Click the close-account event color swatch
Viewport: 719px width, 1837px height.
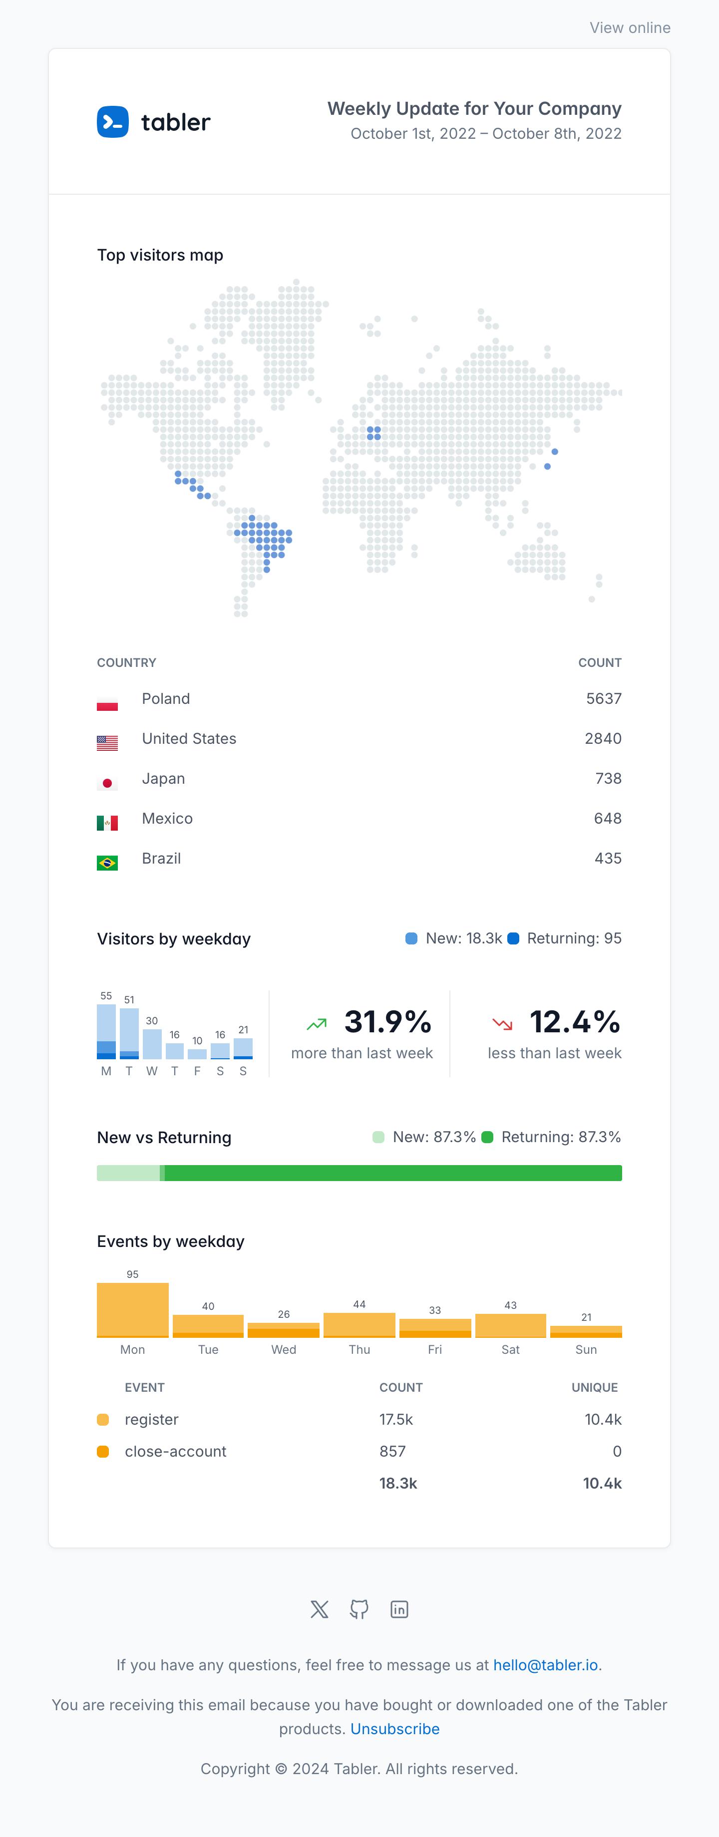tap(103, 1451)
